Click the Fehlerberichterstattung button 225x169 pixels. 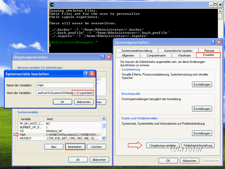198,145
